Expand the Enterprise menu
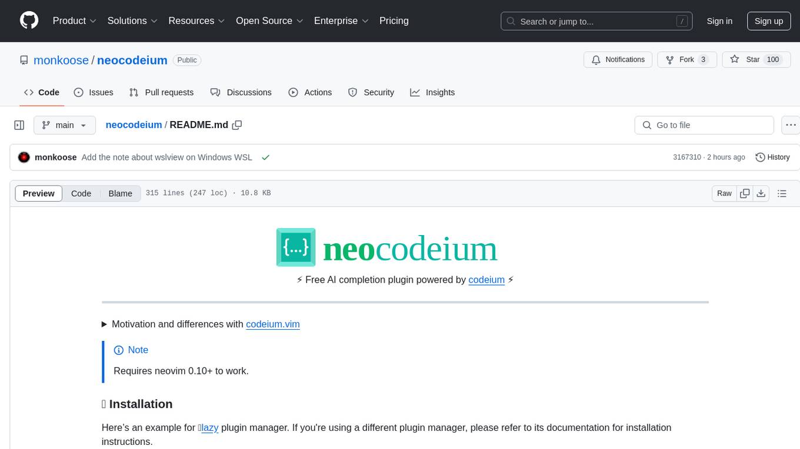 [341, 21]
